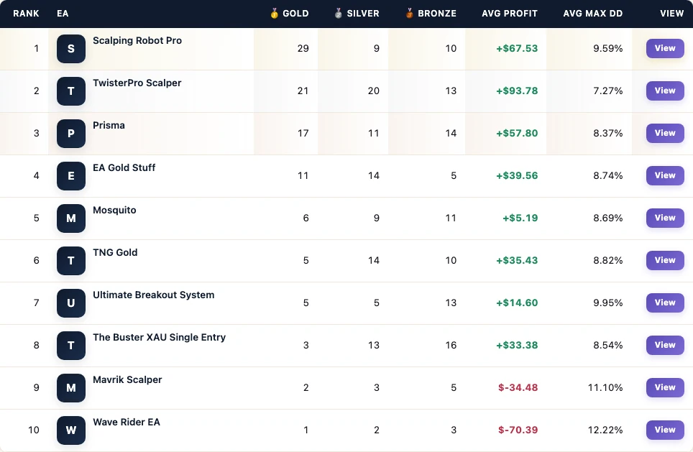Click the TwisterPro Scalper 'T' avatar icon
693x452 pixels.
pos(70,91)
